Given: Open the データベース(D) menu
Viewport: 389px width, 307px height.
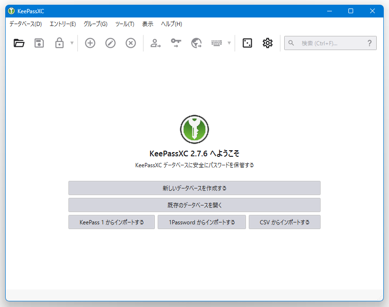Looking at the screenshot, I should (x=25, y=24).
